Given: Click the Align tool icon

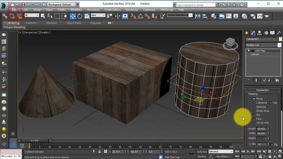Looking at the screenshot, I should coord(205,16).
